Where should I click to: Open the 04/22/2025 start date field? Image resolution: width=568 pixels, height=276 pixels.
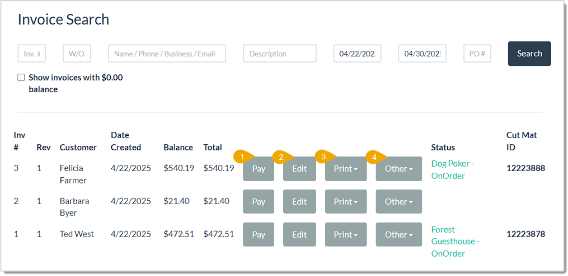coord(357,54)
